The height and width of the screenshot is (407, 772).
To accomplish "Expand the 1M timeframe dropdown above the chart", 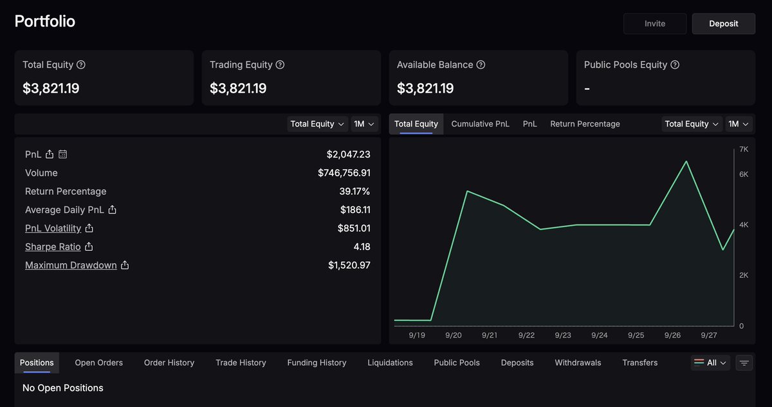I will point(739,124).
